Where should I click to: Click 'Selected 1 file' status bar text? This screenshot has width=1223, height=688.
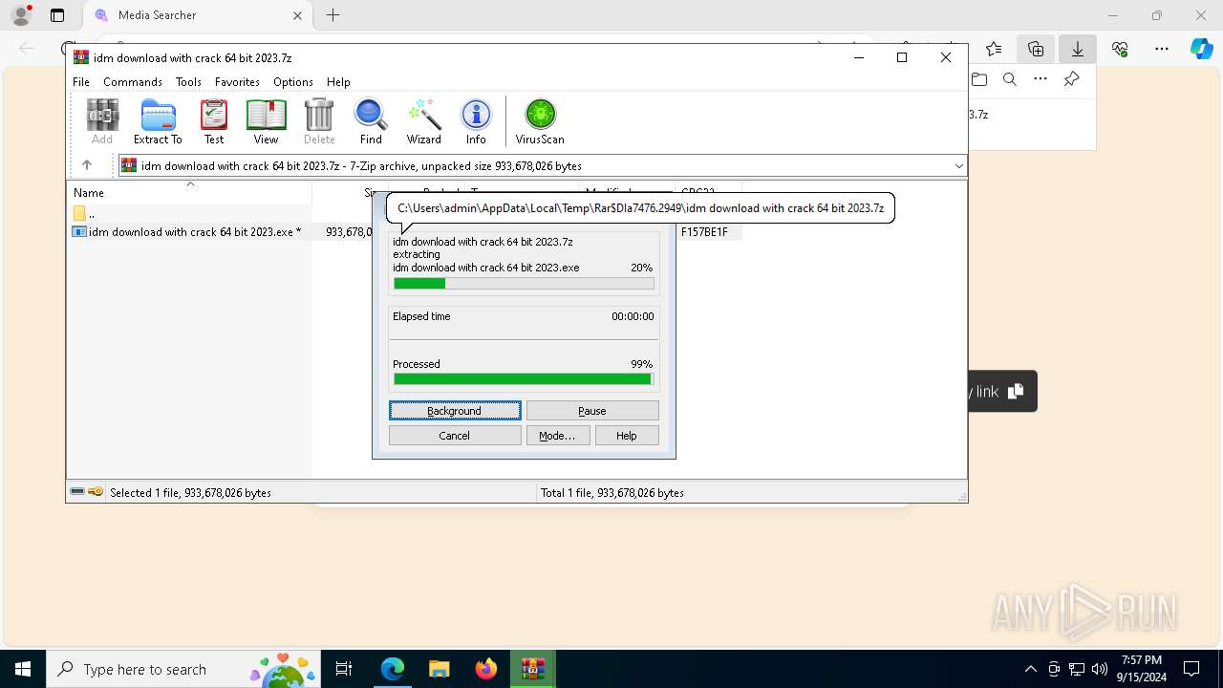tap(190, 493)
